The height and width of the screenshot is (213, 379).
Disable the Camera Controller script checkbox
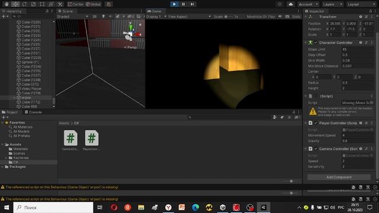(316, 149)
